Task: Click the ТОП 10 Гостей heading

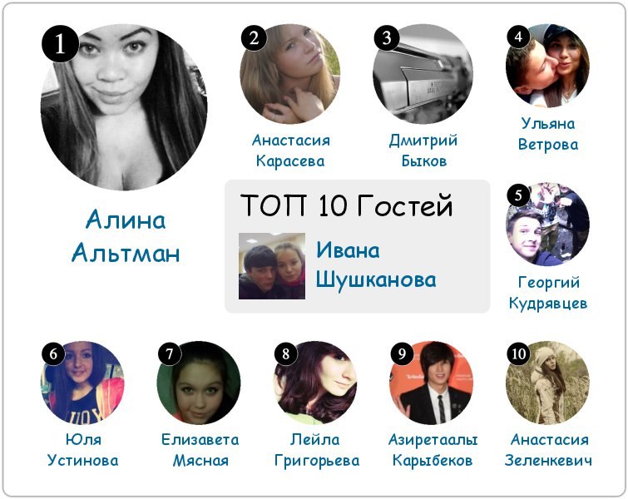Action: coord(347,205)
